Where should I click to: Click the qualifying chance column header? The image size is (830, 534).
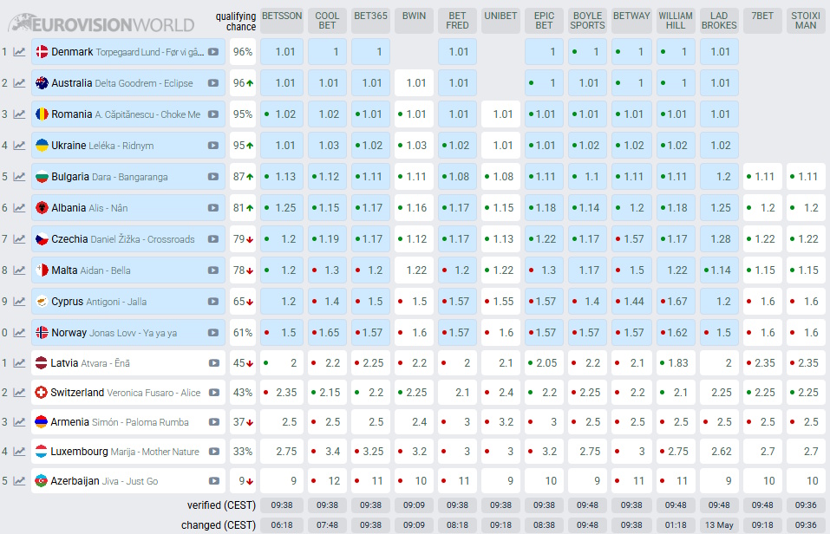coord(236,21)
